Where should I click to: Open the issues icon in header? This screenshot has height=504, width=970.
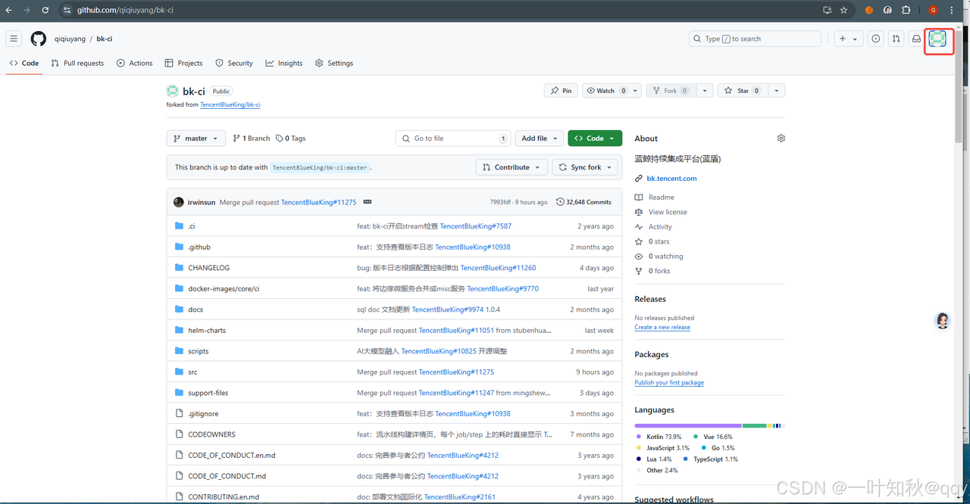[x=876, y=39]
